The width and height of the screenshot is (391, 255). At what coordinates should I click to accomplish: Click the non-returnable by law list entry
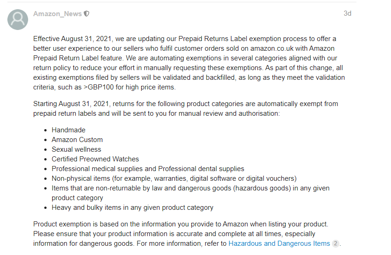[x=190, y=193]
